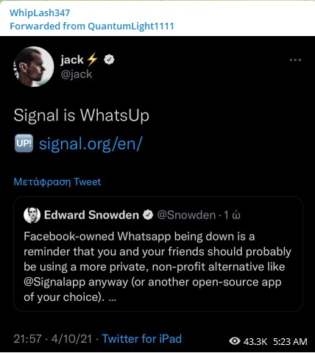Click the Edward Snowden display name
Image resolution: width=315 pixels, height=353 pixels.
[91, 215]
